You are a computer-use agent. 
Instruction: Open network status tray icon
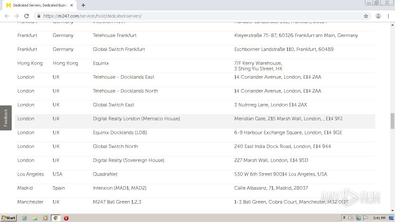click(358, 218)
